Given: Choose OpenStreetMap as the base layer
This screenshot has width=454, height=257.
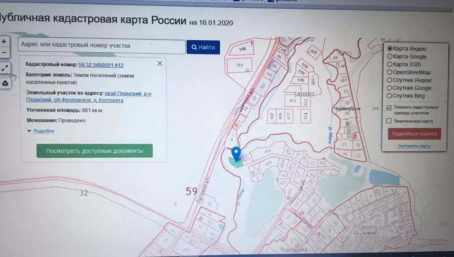Looking at the screenshot, I should [x=390, y=72].
